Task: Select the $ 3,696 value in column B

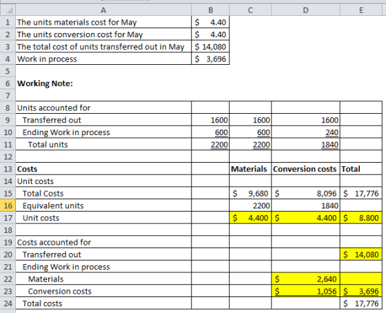Action: pos(210,59)
